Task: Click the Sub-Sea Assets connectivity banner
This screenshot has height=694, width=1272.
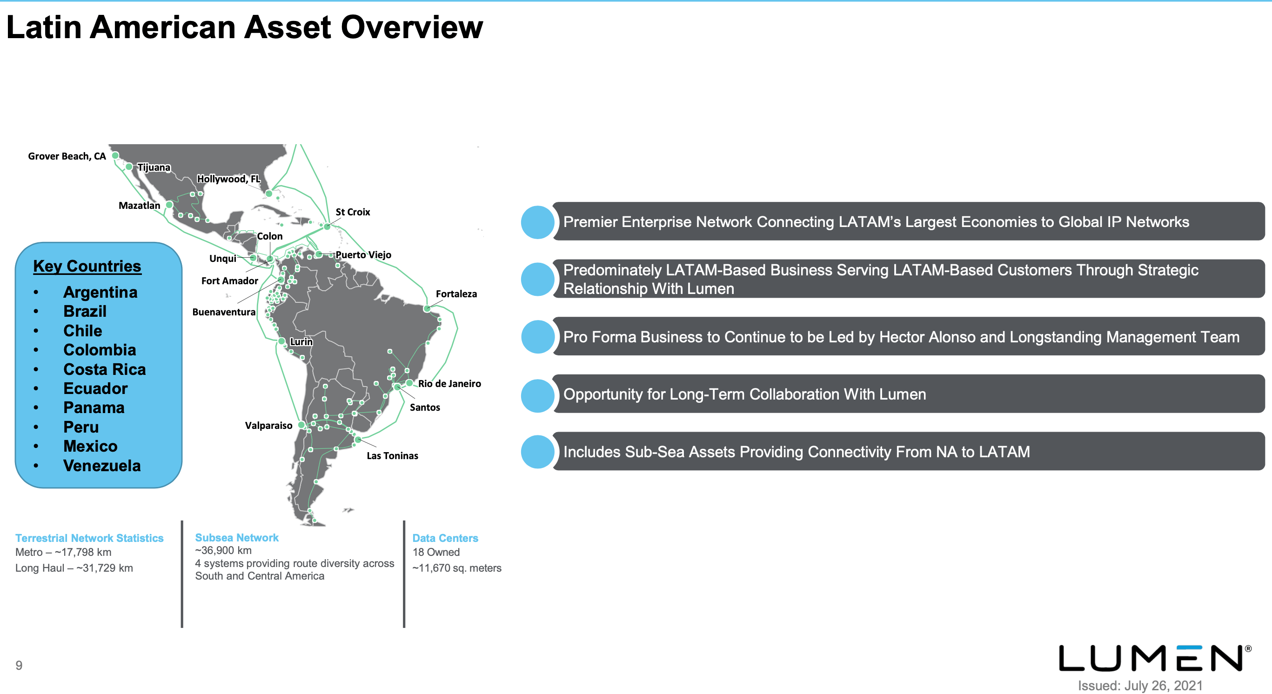Action: coord(909,451)
